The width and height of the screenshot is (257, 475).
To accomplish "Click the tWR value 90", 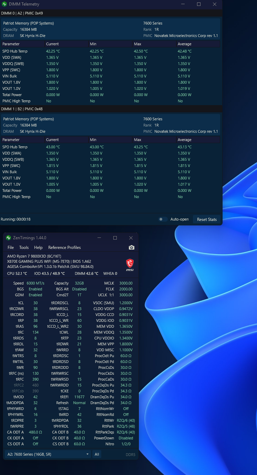I will point(35,367).
